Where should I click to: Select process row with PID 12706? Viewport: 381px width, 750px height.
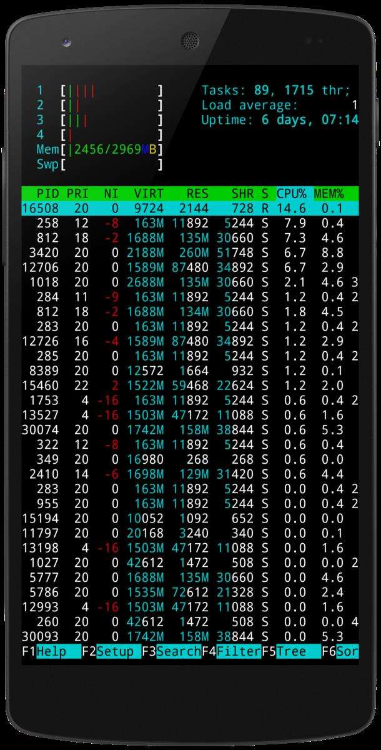(190, 268)
